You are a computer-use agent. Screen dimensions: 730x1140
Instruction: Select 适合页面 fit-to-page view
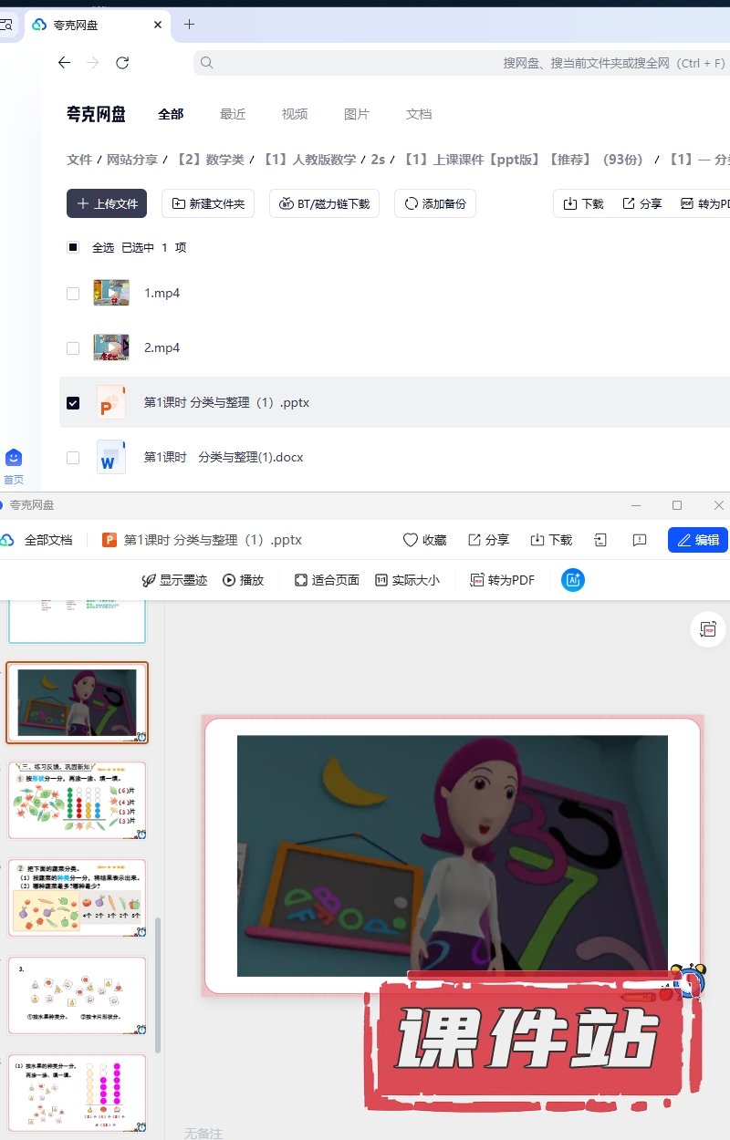pos(327,580)
